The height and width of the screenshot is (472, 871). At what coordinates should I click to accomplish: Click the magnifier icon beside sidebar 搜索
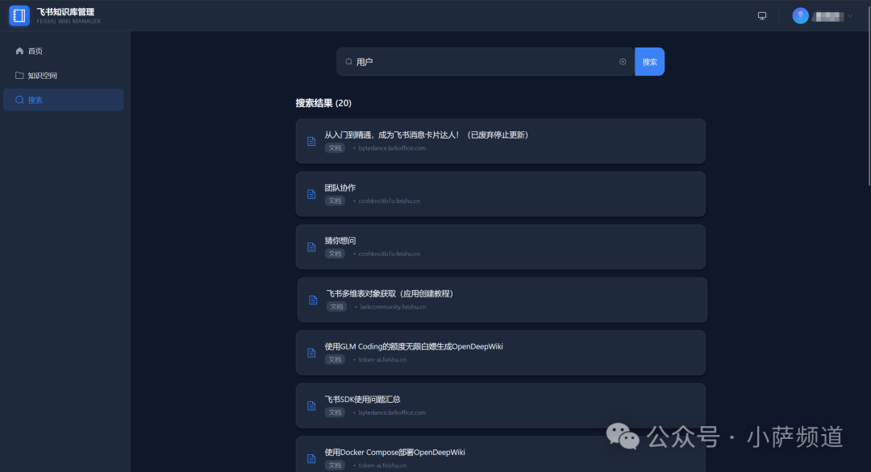19,100
